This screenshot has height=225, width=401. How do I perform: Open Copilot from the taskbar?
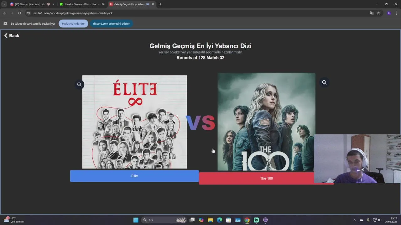click(x=201, y=220)
